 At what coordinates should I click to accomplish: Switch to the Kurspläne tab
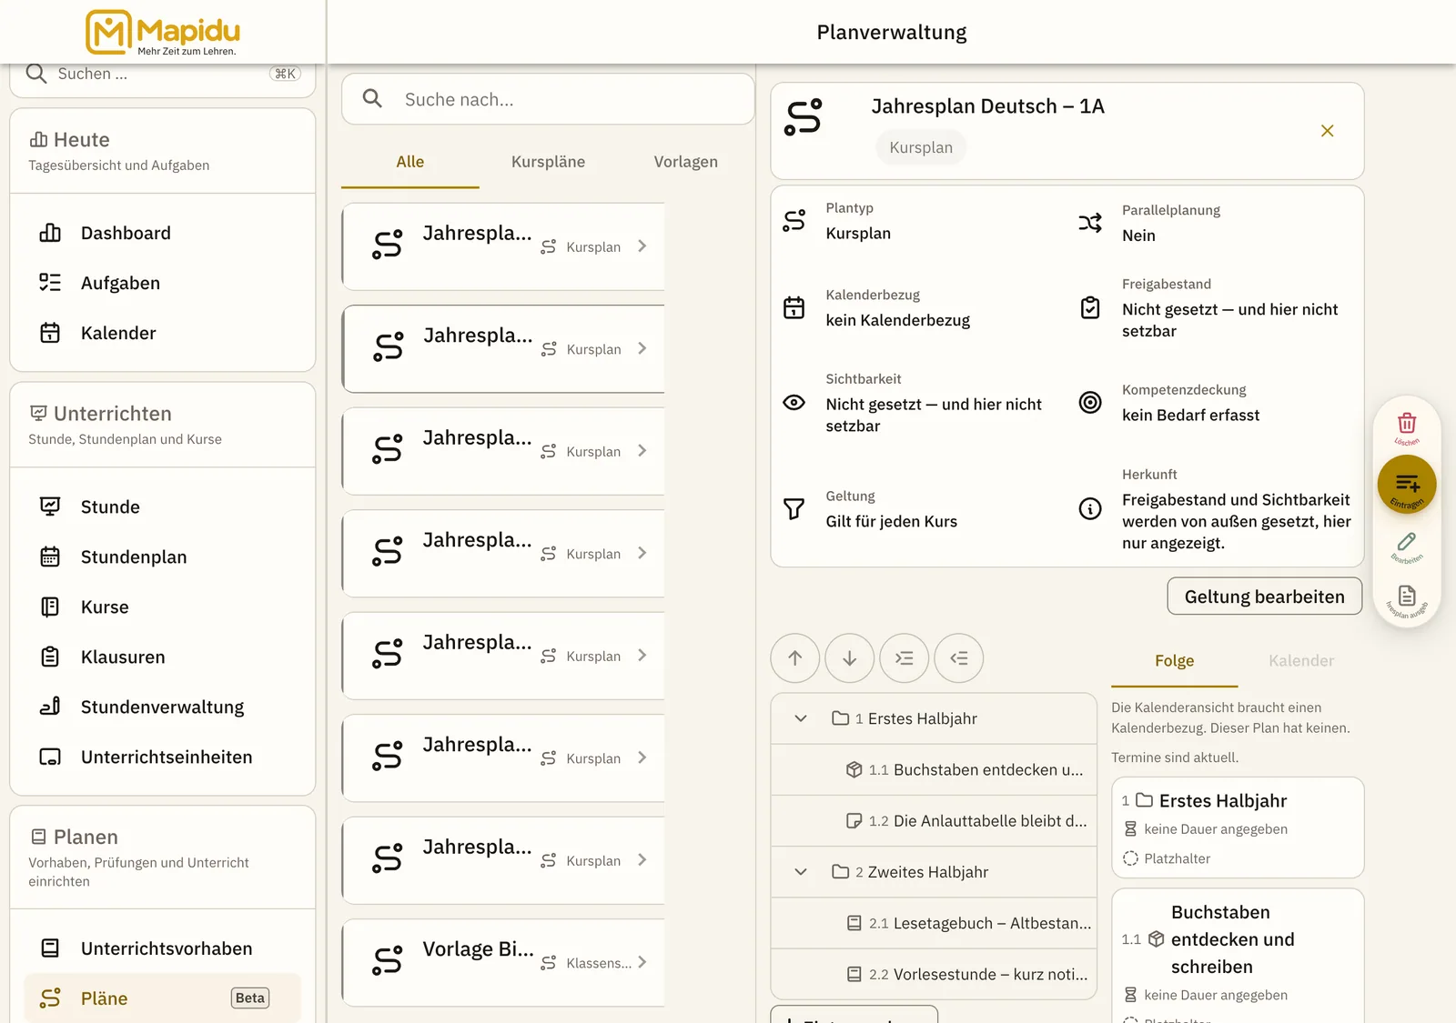pyautogui.click(x=548, y=162)
